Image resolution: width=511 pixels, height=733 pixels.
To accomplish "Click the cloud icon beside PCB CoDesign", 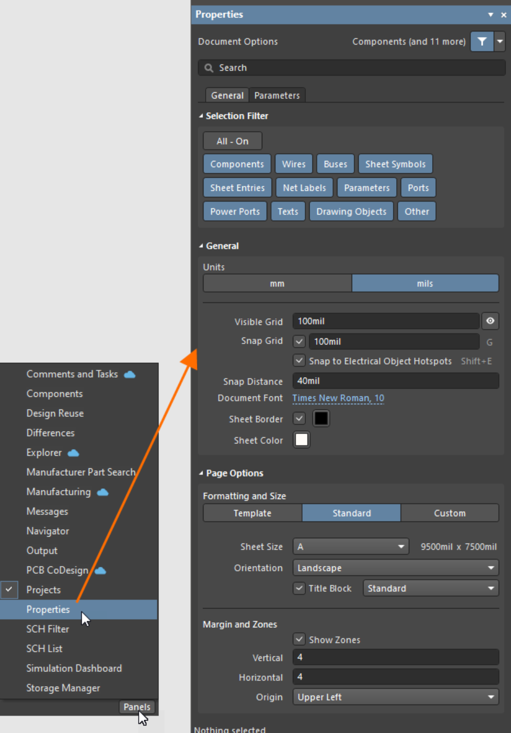I will click(101, 571).
